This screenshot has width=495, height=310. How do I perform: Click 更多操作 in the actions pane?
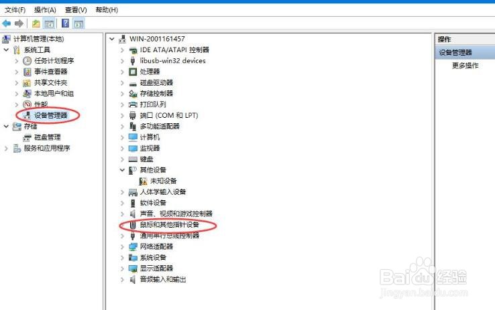465,66
